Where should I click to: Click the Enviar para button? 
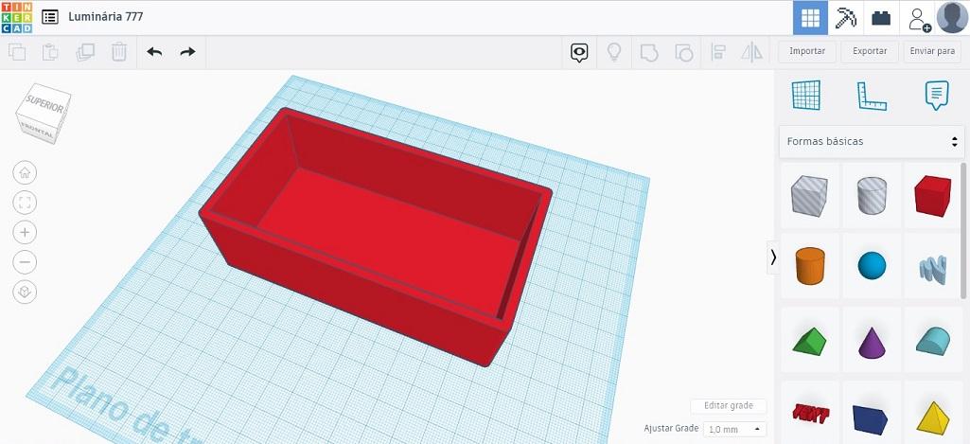point(932,51)
